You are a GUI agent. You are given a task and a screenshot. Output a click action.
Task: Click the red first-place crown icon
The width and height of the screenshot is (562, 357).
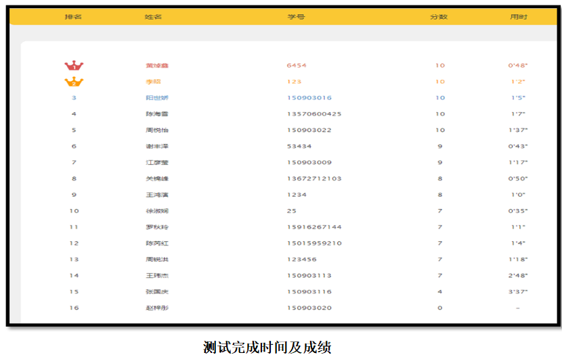coord(74,66)
